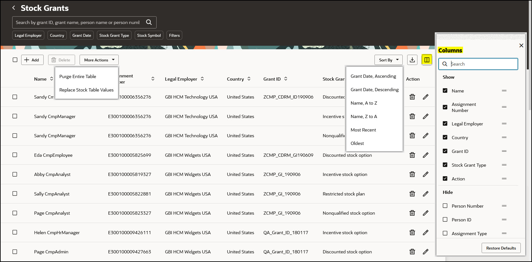Image resolution: width=532 pixels, height=262 pixels.
Task: Delete the Abby CmpAnalyst row
Action: click(x=412, y=174)
